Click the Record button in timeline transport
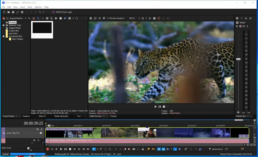This screenshot has width=258, height=157. pos(48,149)
